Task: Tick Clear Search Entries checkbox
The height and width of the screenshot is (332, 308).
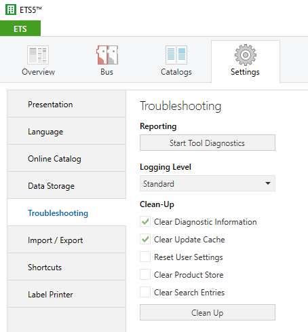Action: [x=145, y=292]
